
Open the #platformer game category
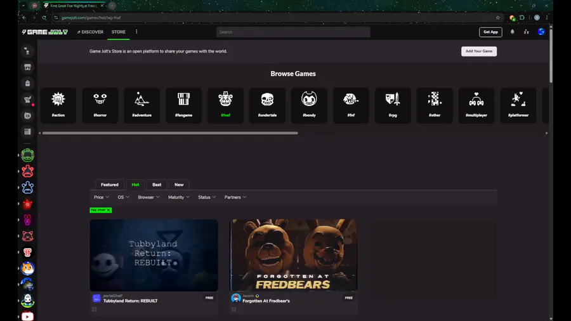tap(518, 105)
